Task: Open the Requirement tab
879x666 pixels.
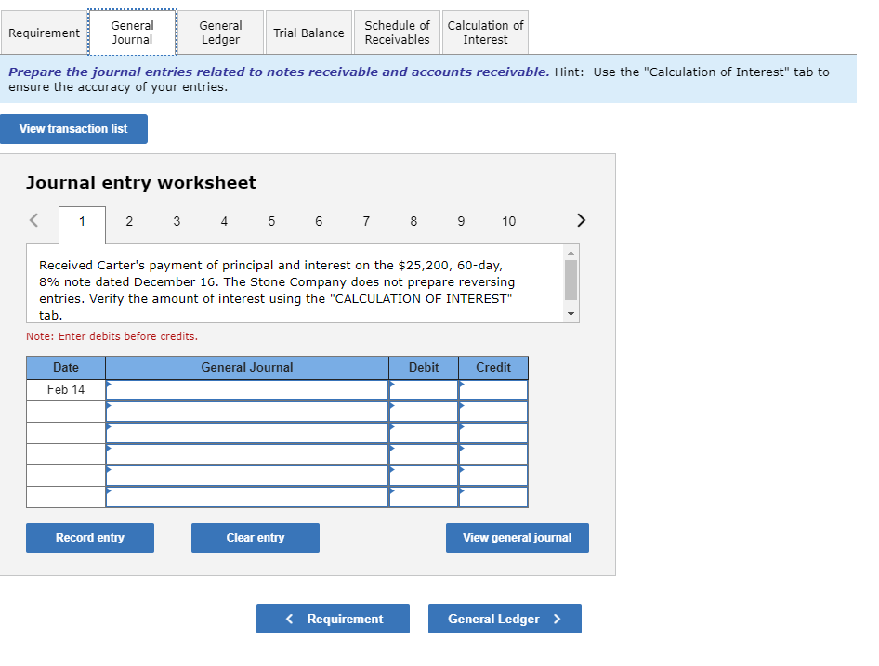Action: tap(44, 33)
